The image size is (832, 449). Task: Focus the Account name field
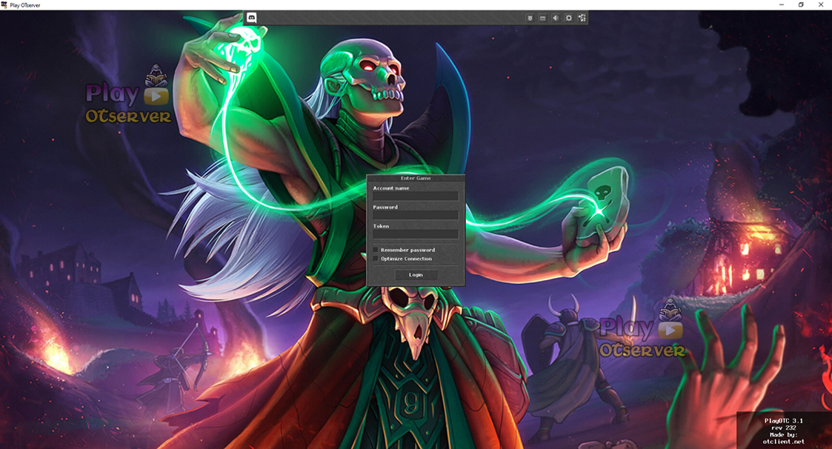416,196
